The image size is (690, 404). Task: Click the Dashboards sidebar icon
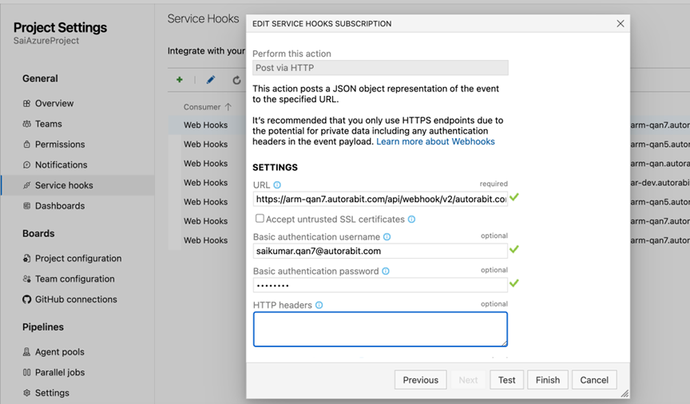(x=27, y=206)
